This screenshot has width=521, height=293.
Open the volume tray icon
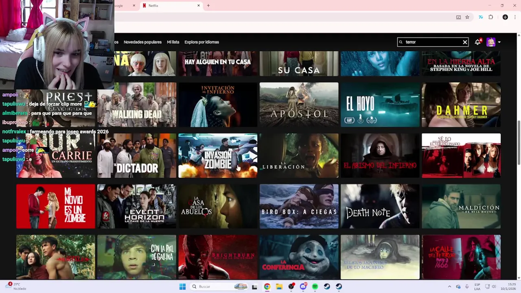[495, 286]
